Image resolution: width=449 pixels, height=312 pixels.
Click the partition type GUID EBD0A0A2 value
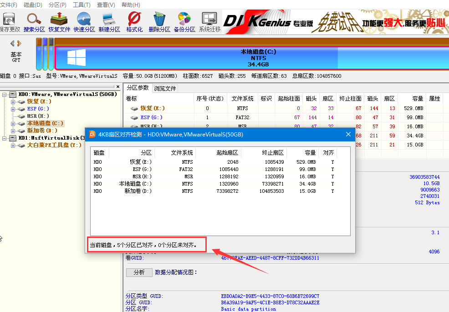pyautogui.click(x=270, y=296)
